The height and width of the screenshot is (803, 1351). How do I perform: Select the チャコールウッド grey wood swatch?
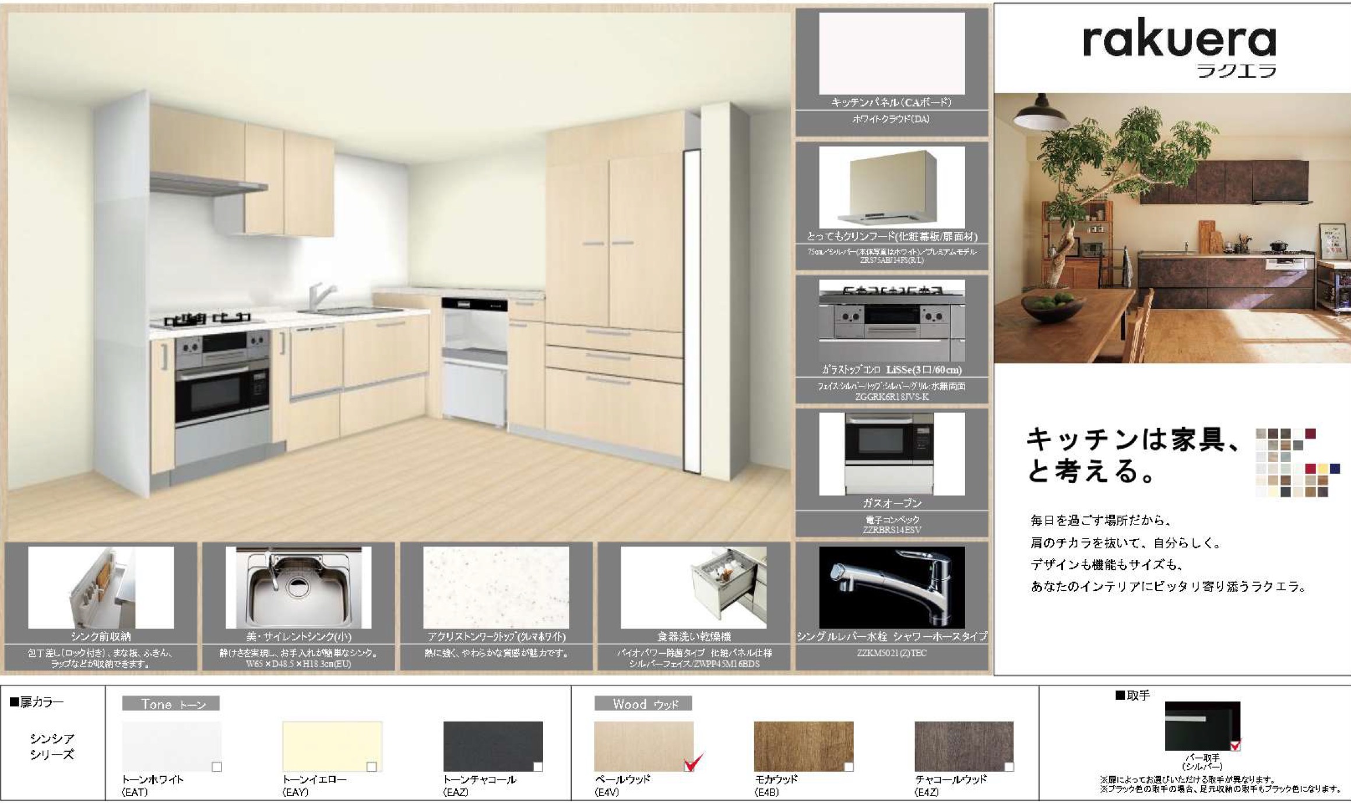click(964, 746)
